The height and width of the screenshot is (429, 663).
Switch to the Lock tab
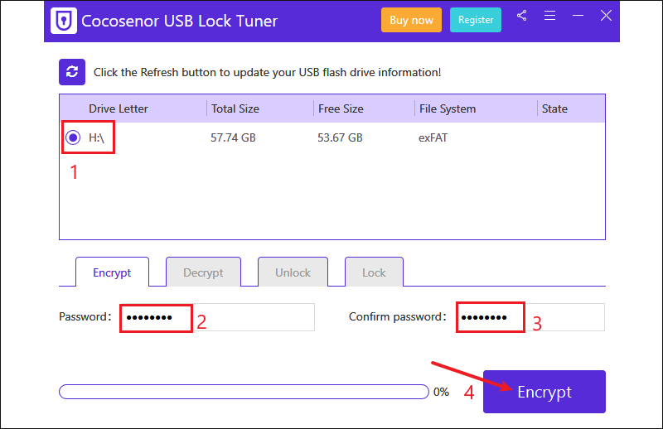[374, 272]
